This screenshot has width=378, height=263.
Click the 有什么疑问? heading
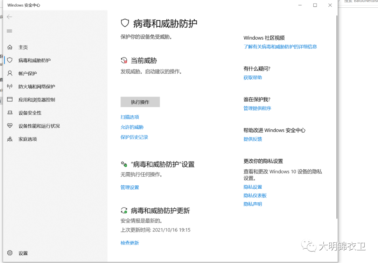pyautogui.click(x=257, y=69)
